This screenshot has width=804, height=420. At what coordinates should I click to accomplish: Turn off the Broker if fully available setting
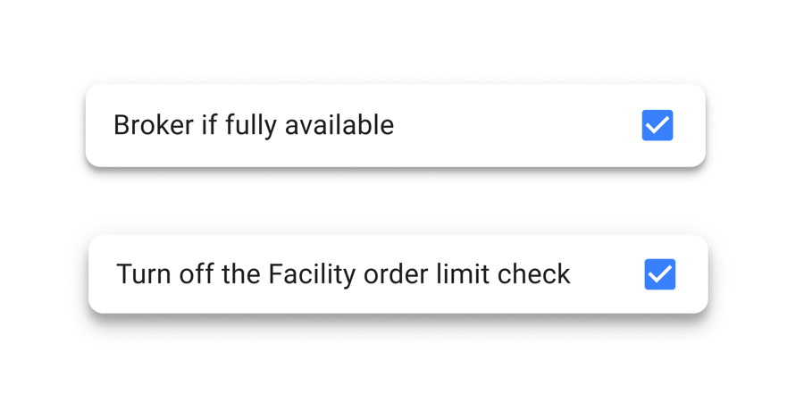pyautogui.click(x=657, y=125)
